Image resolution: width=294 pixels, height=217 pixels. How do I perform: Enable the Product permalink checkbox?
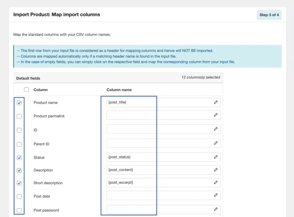[19, 116]
